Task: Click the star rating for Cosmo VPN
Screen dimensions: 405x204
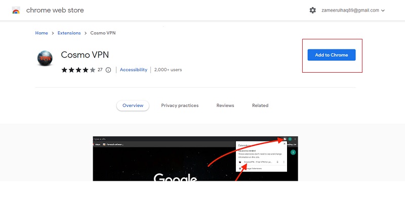Action: tap(78, 70)
